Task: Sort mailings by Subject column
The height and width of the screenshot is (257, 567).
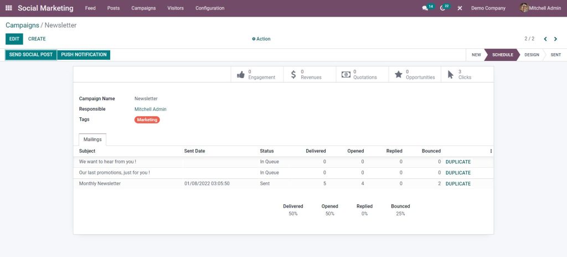Action: click(x=87, y=151)
